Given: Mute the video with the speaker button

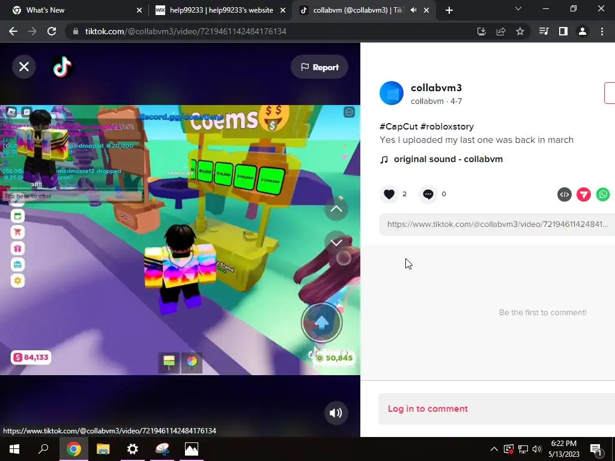Looking at the screenshot, I should (x=336, y=413).
